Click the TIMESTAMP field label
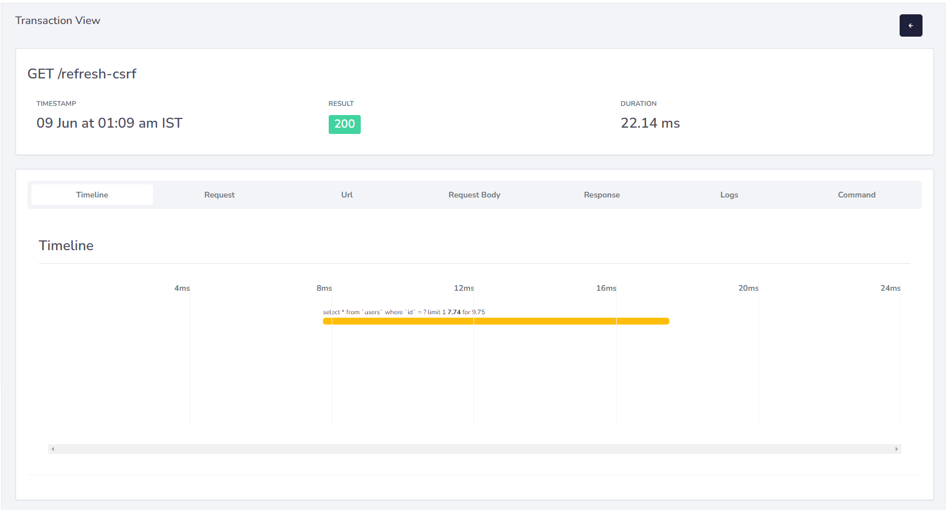The width and height of the screenshot is (946, 510). tap(56, 104)
